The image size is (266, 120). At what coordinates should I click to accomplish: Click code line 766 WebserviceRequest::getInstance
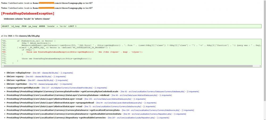[142, 45]
